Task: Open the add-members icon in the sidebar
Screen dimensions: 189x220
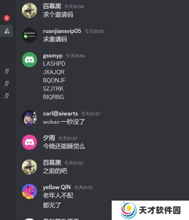Action: pos(7,31)
